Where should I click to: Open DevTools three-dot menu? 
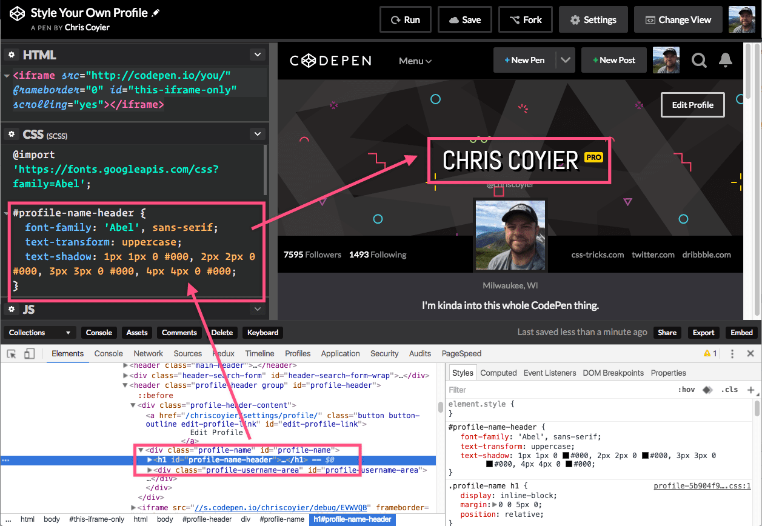(732, 353)
